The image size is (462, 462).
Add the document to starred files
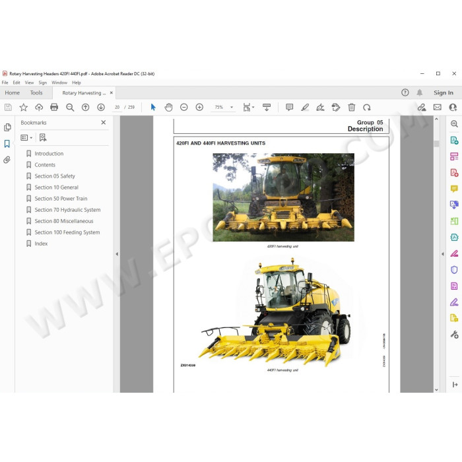[23, 107]
